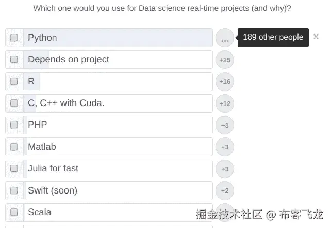Tick the 'Depends on project' checkbox
331x228 pixels.
[14, 60]
